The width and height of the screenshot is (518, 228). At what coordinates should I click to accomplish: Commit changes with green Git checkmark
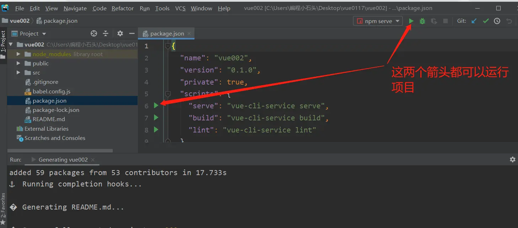click(486, 21)
